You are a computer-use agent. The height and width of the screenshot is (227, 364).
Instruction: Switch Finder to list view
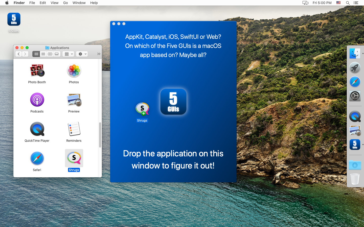point(43,54)
